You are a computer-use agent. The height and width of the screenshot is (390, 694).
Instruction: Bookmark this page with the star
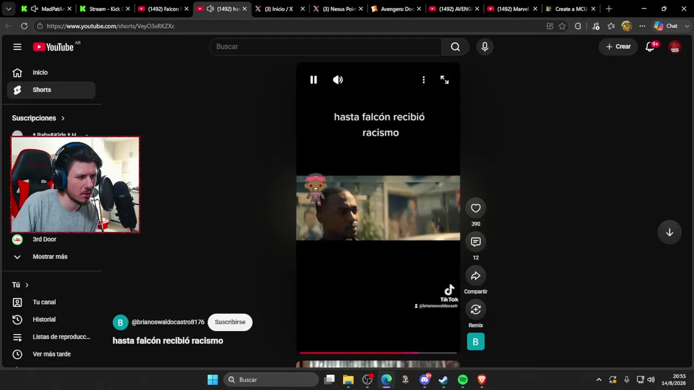[x=562, y=26]
